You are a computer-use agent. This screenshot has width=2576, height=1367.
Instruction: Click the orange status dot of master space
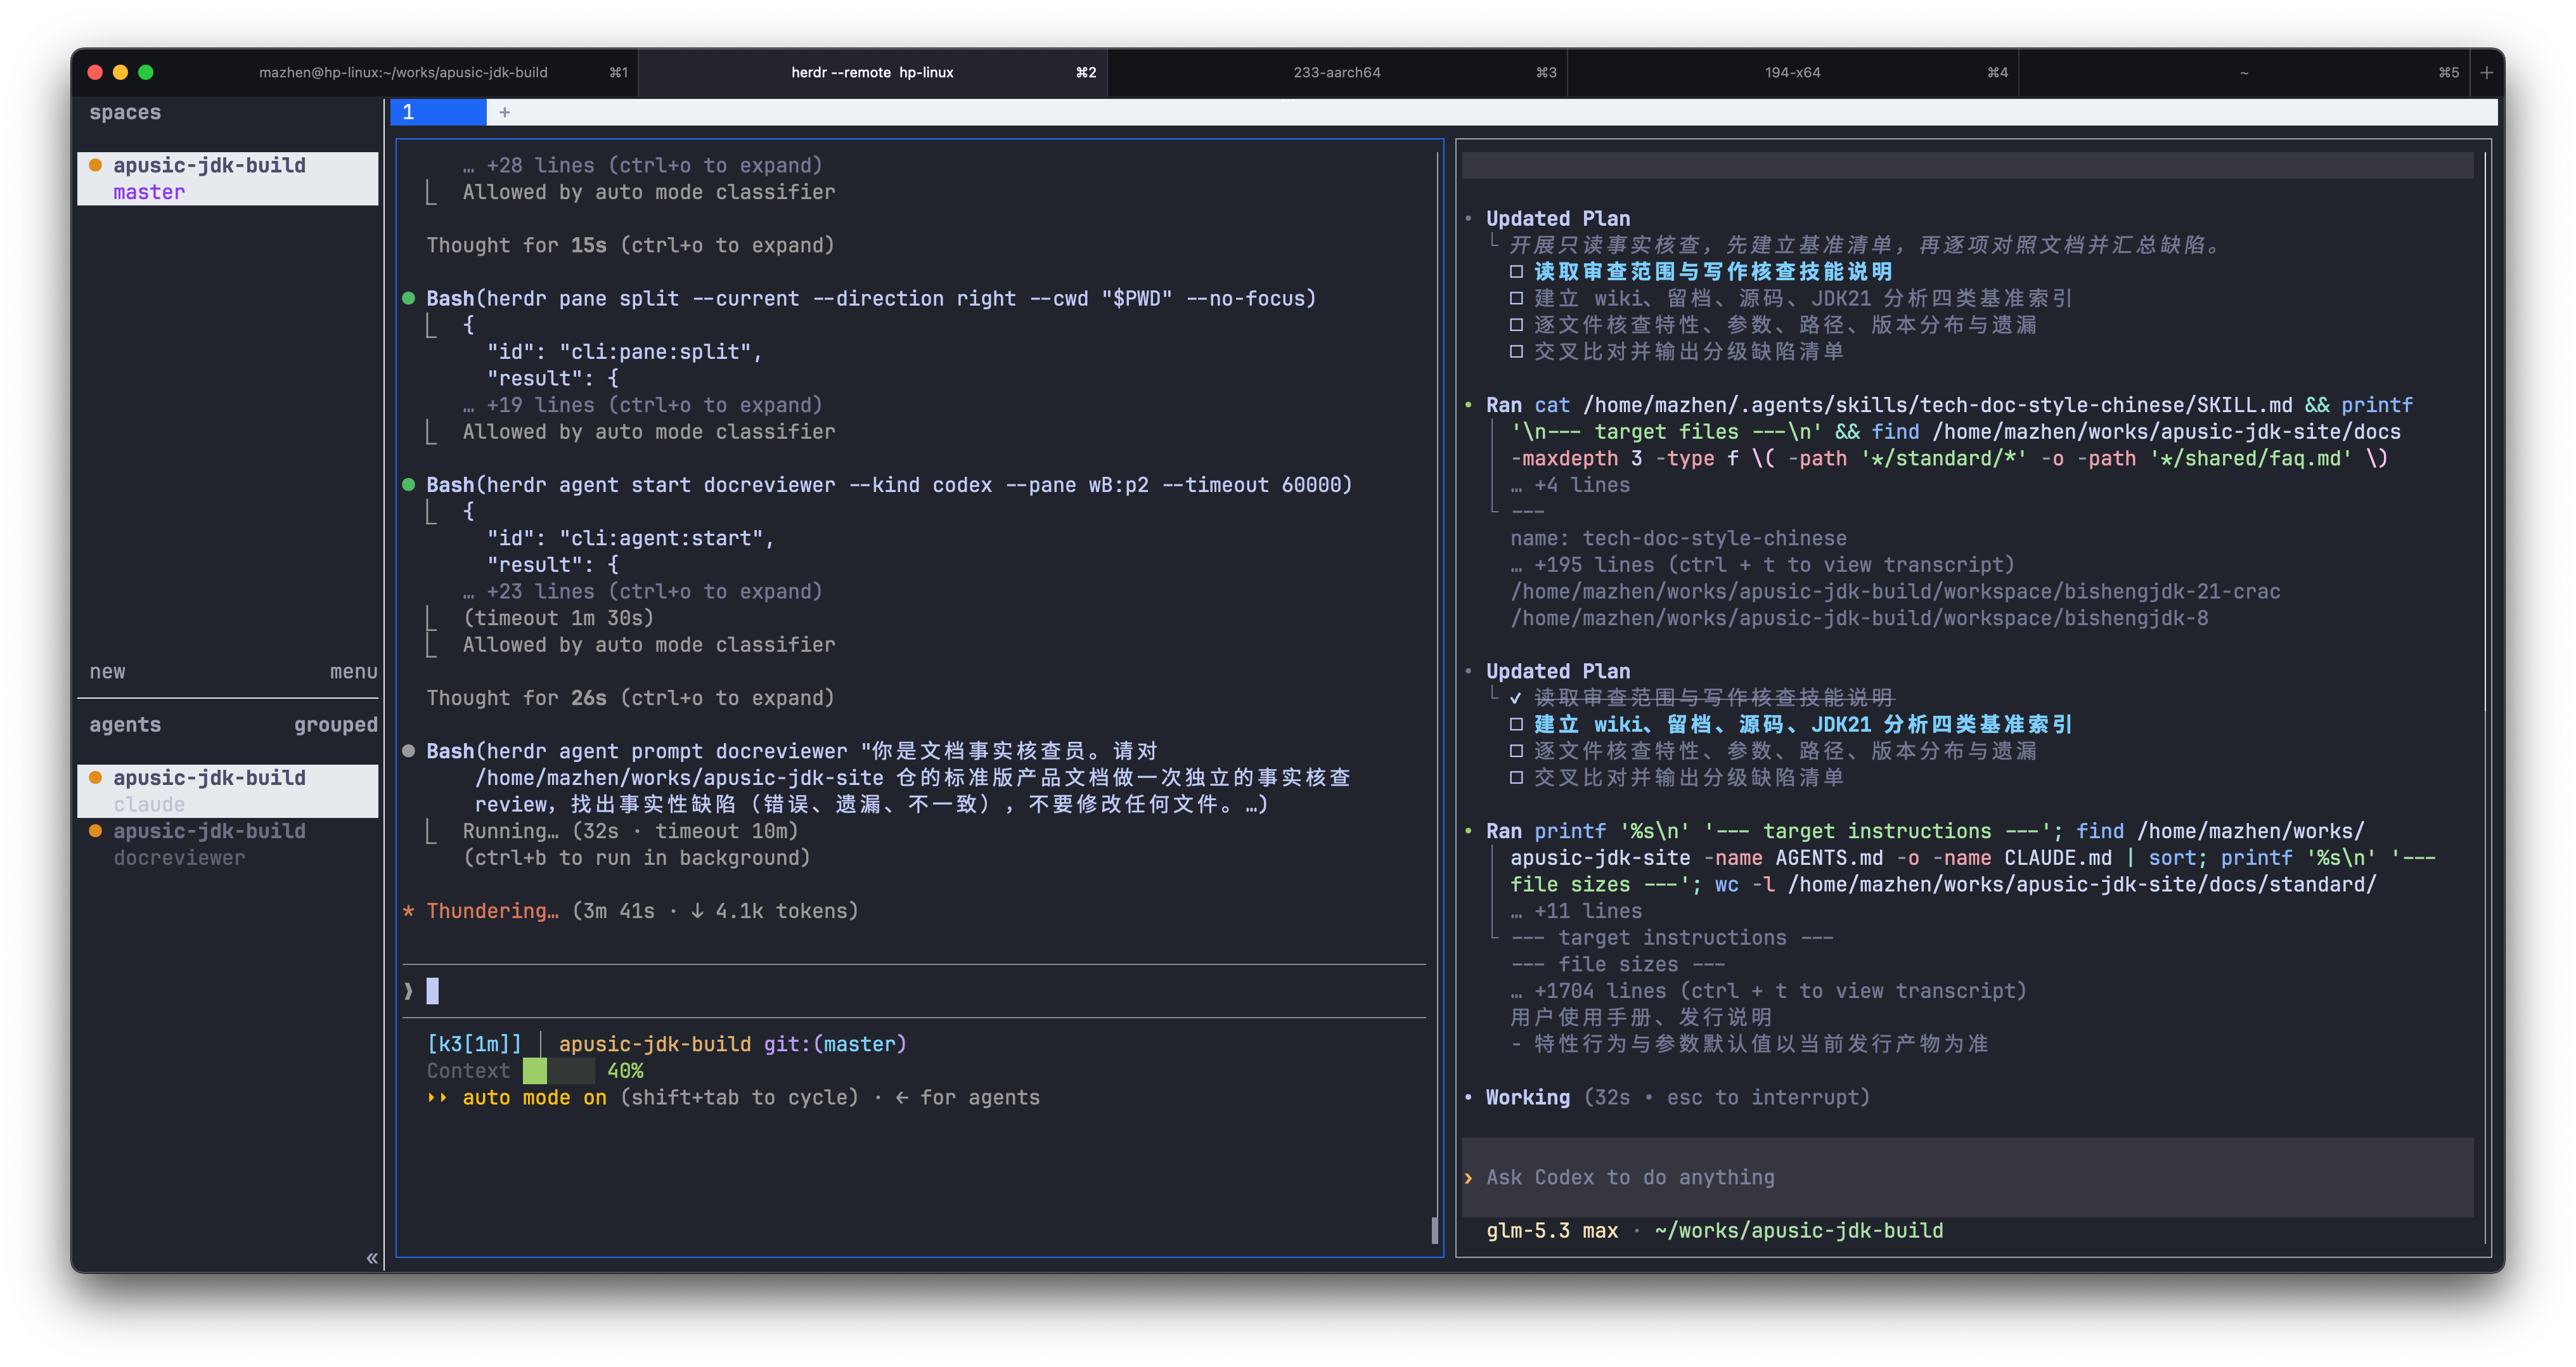[x=95, y=165]
